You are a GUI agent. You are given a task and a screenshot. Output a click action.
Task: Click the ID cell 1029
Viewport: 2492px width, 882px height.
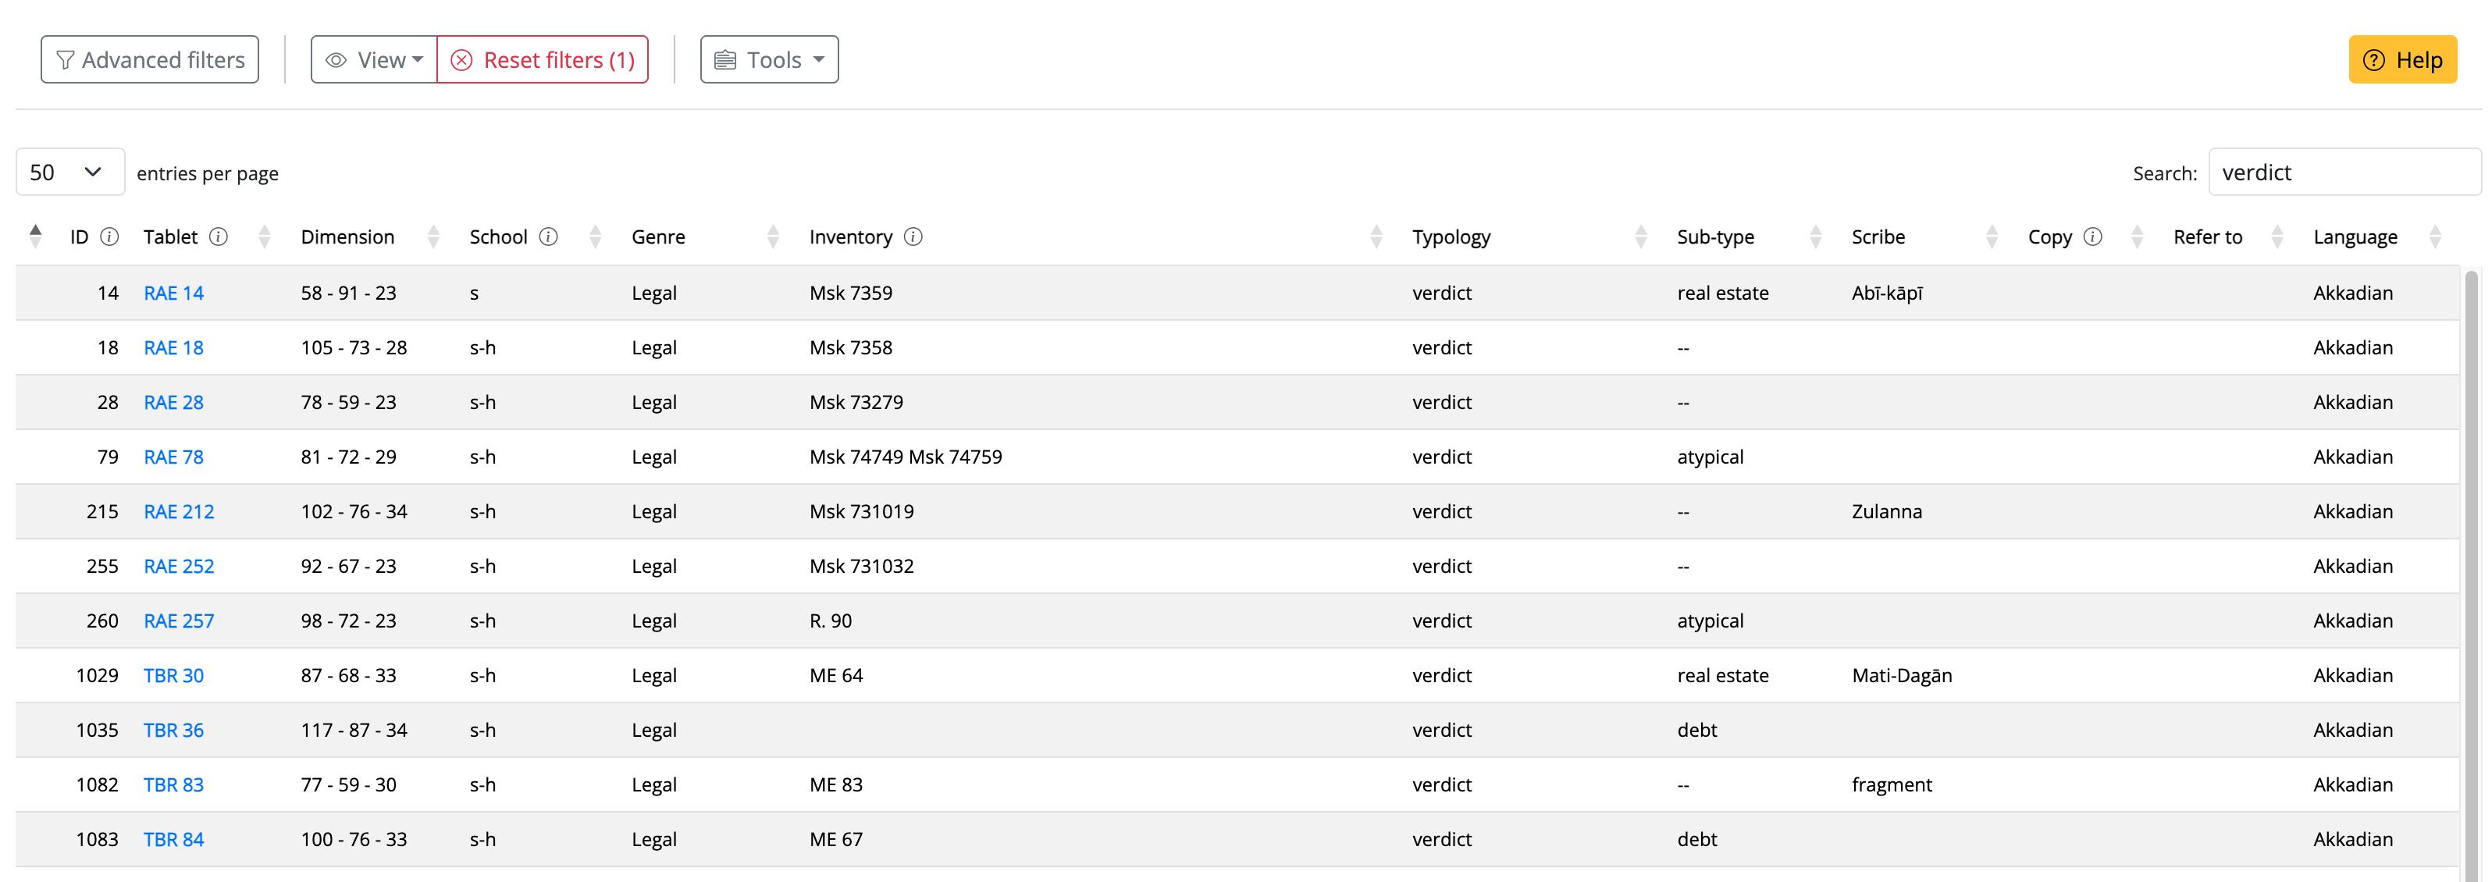pyautogui.click(x=97, y=675)
